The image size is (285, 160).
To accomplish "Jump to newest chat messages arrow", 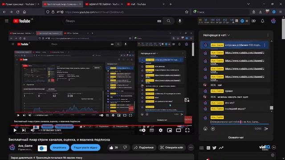I will click(x=272, y=111).
